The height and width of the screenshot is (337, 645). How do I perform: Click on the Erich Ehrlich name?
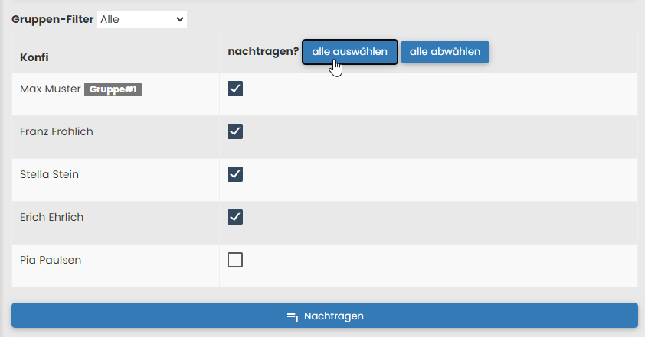[51, 217]
